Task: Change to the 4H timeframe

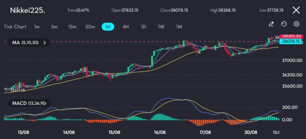Action: pyautogui.click(x=126, y=27)
